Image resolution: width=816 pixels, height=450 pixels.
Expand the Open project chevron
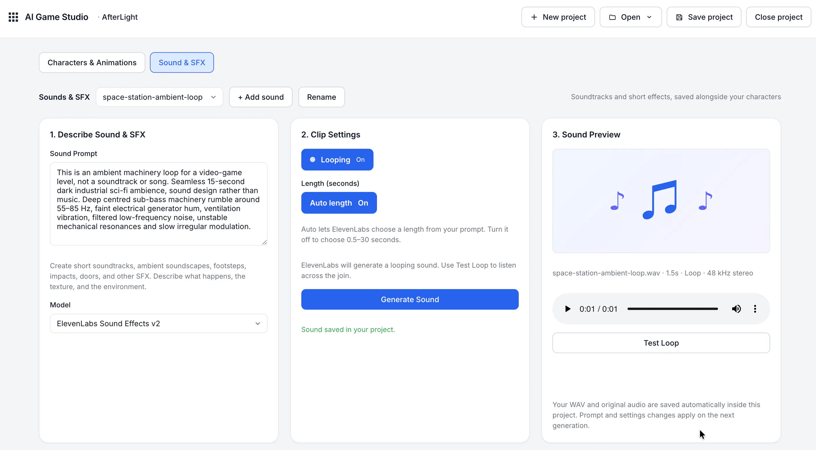pos(649,17)
